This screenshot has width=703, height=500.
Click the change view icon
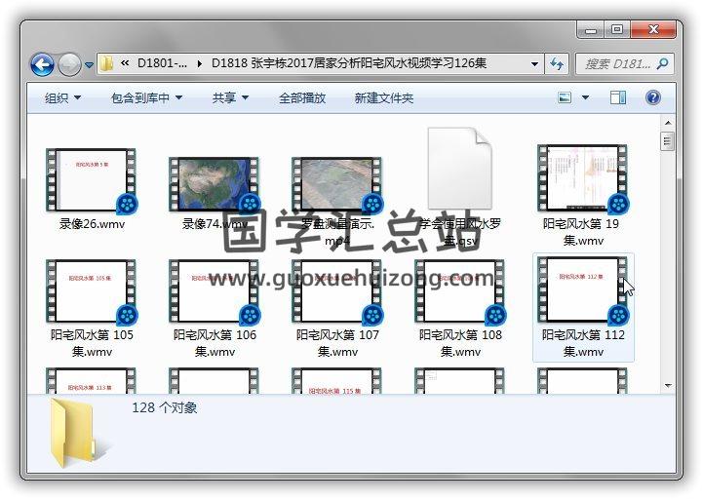565,97
